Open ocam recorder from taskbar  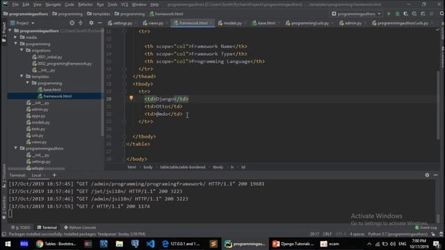[331, 244]
